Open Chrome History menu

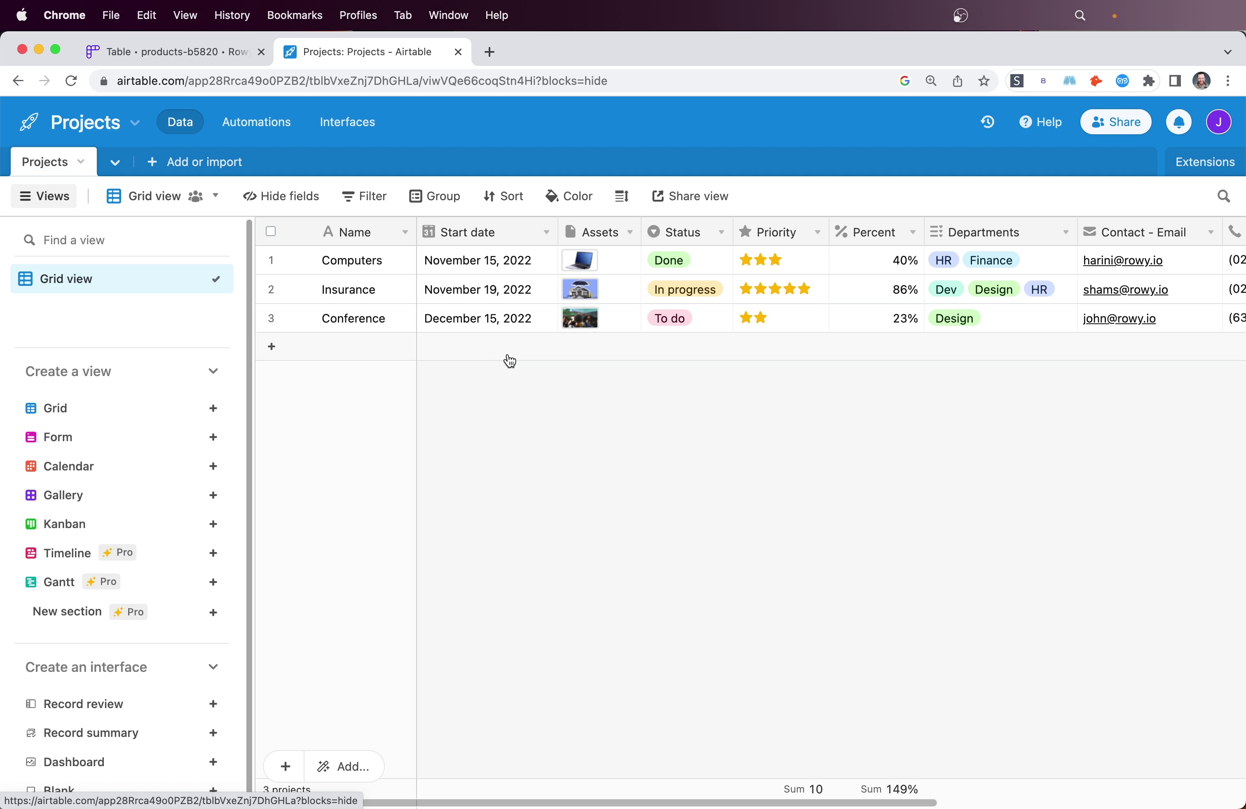pos(232,15)
